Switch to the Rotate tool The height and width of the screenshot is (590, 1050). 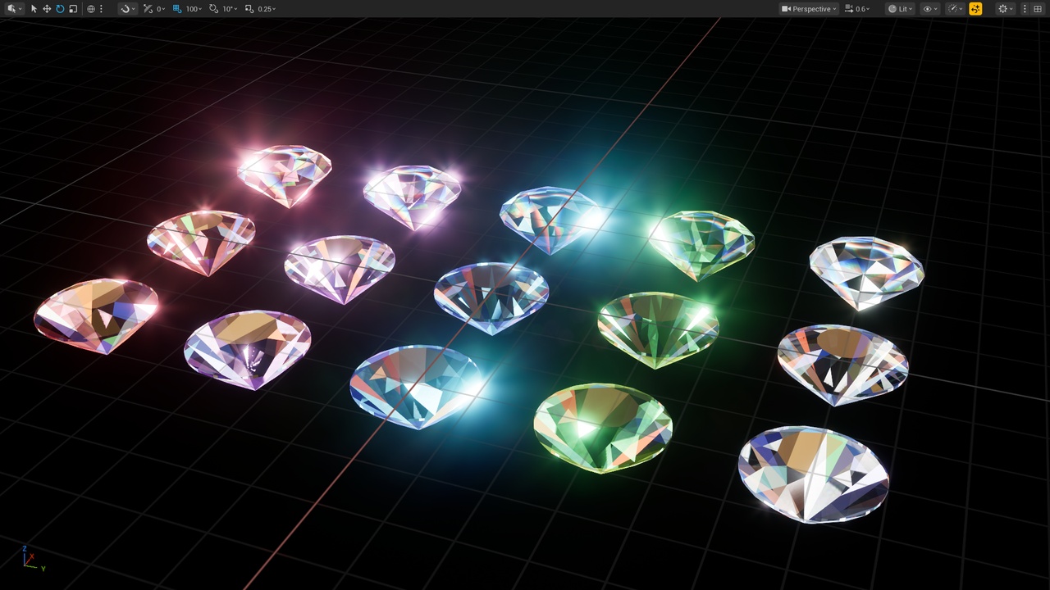coord(60,9)
